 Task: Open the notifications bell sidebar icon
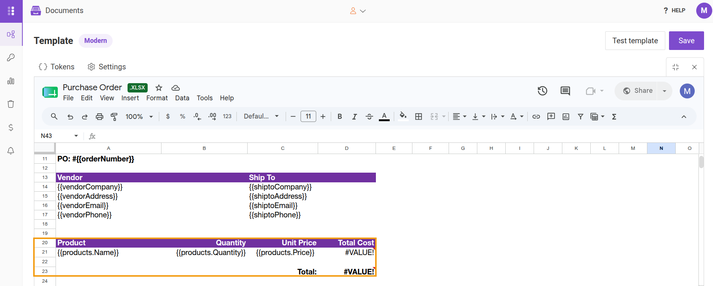pyautogui.click(x=11, y=151)
